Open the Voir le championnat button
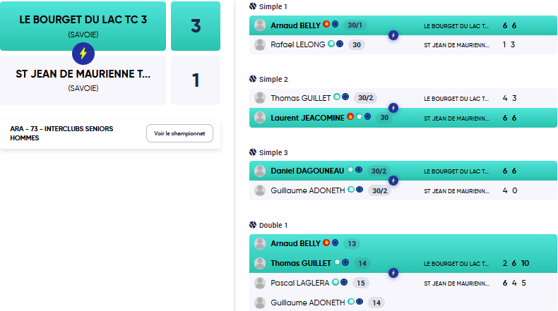This screenshot has width=558, height=311. point(179,133)
